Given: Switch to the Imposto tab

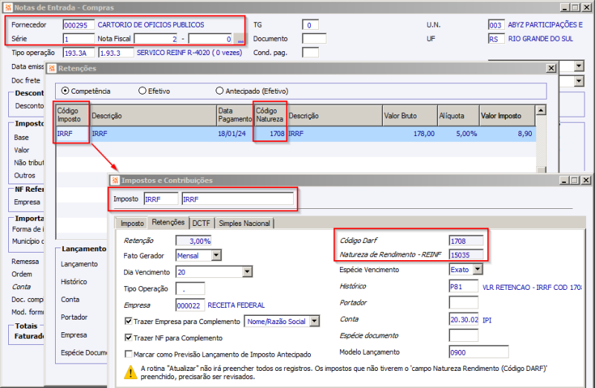Looking at the screenshot, I should (132, 224).
